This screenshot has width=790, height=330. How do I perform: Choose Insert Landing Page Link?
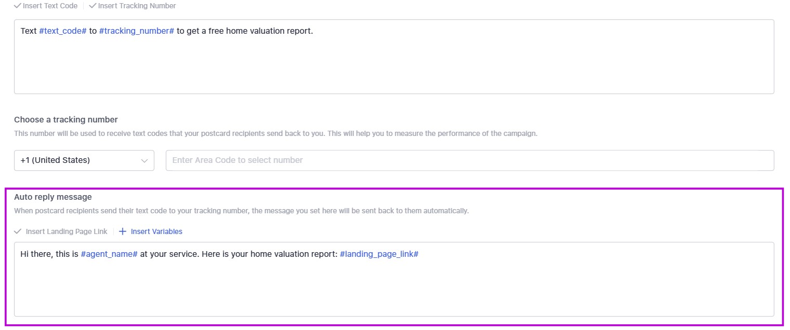tap(66, 231)
